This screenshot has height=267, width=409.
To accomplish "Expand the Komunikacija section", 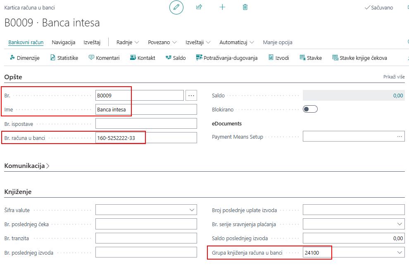I will click(x=27, y=166).
